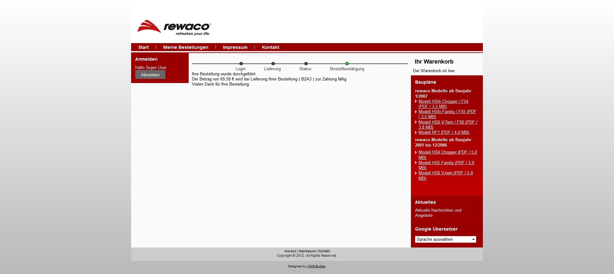This screenshot has height=274, width=614.
Task: Open the Sprache auswählen dropdown
Action: 445,239
